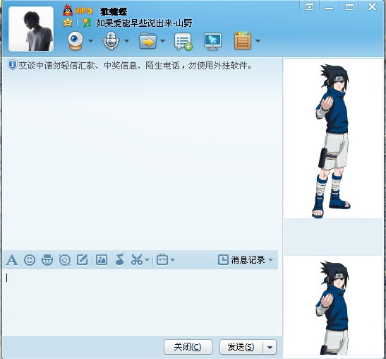386x359 pixels.
Task: Close the chat window with X
Action: [x=372, y=6]
